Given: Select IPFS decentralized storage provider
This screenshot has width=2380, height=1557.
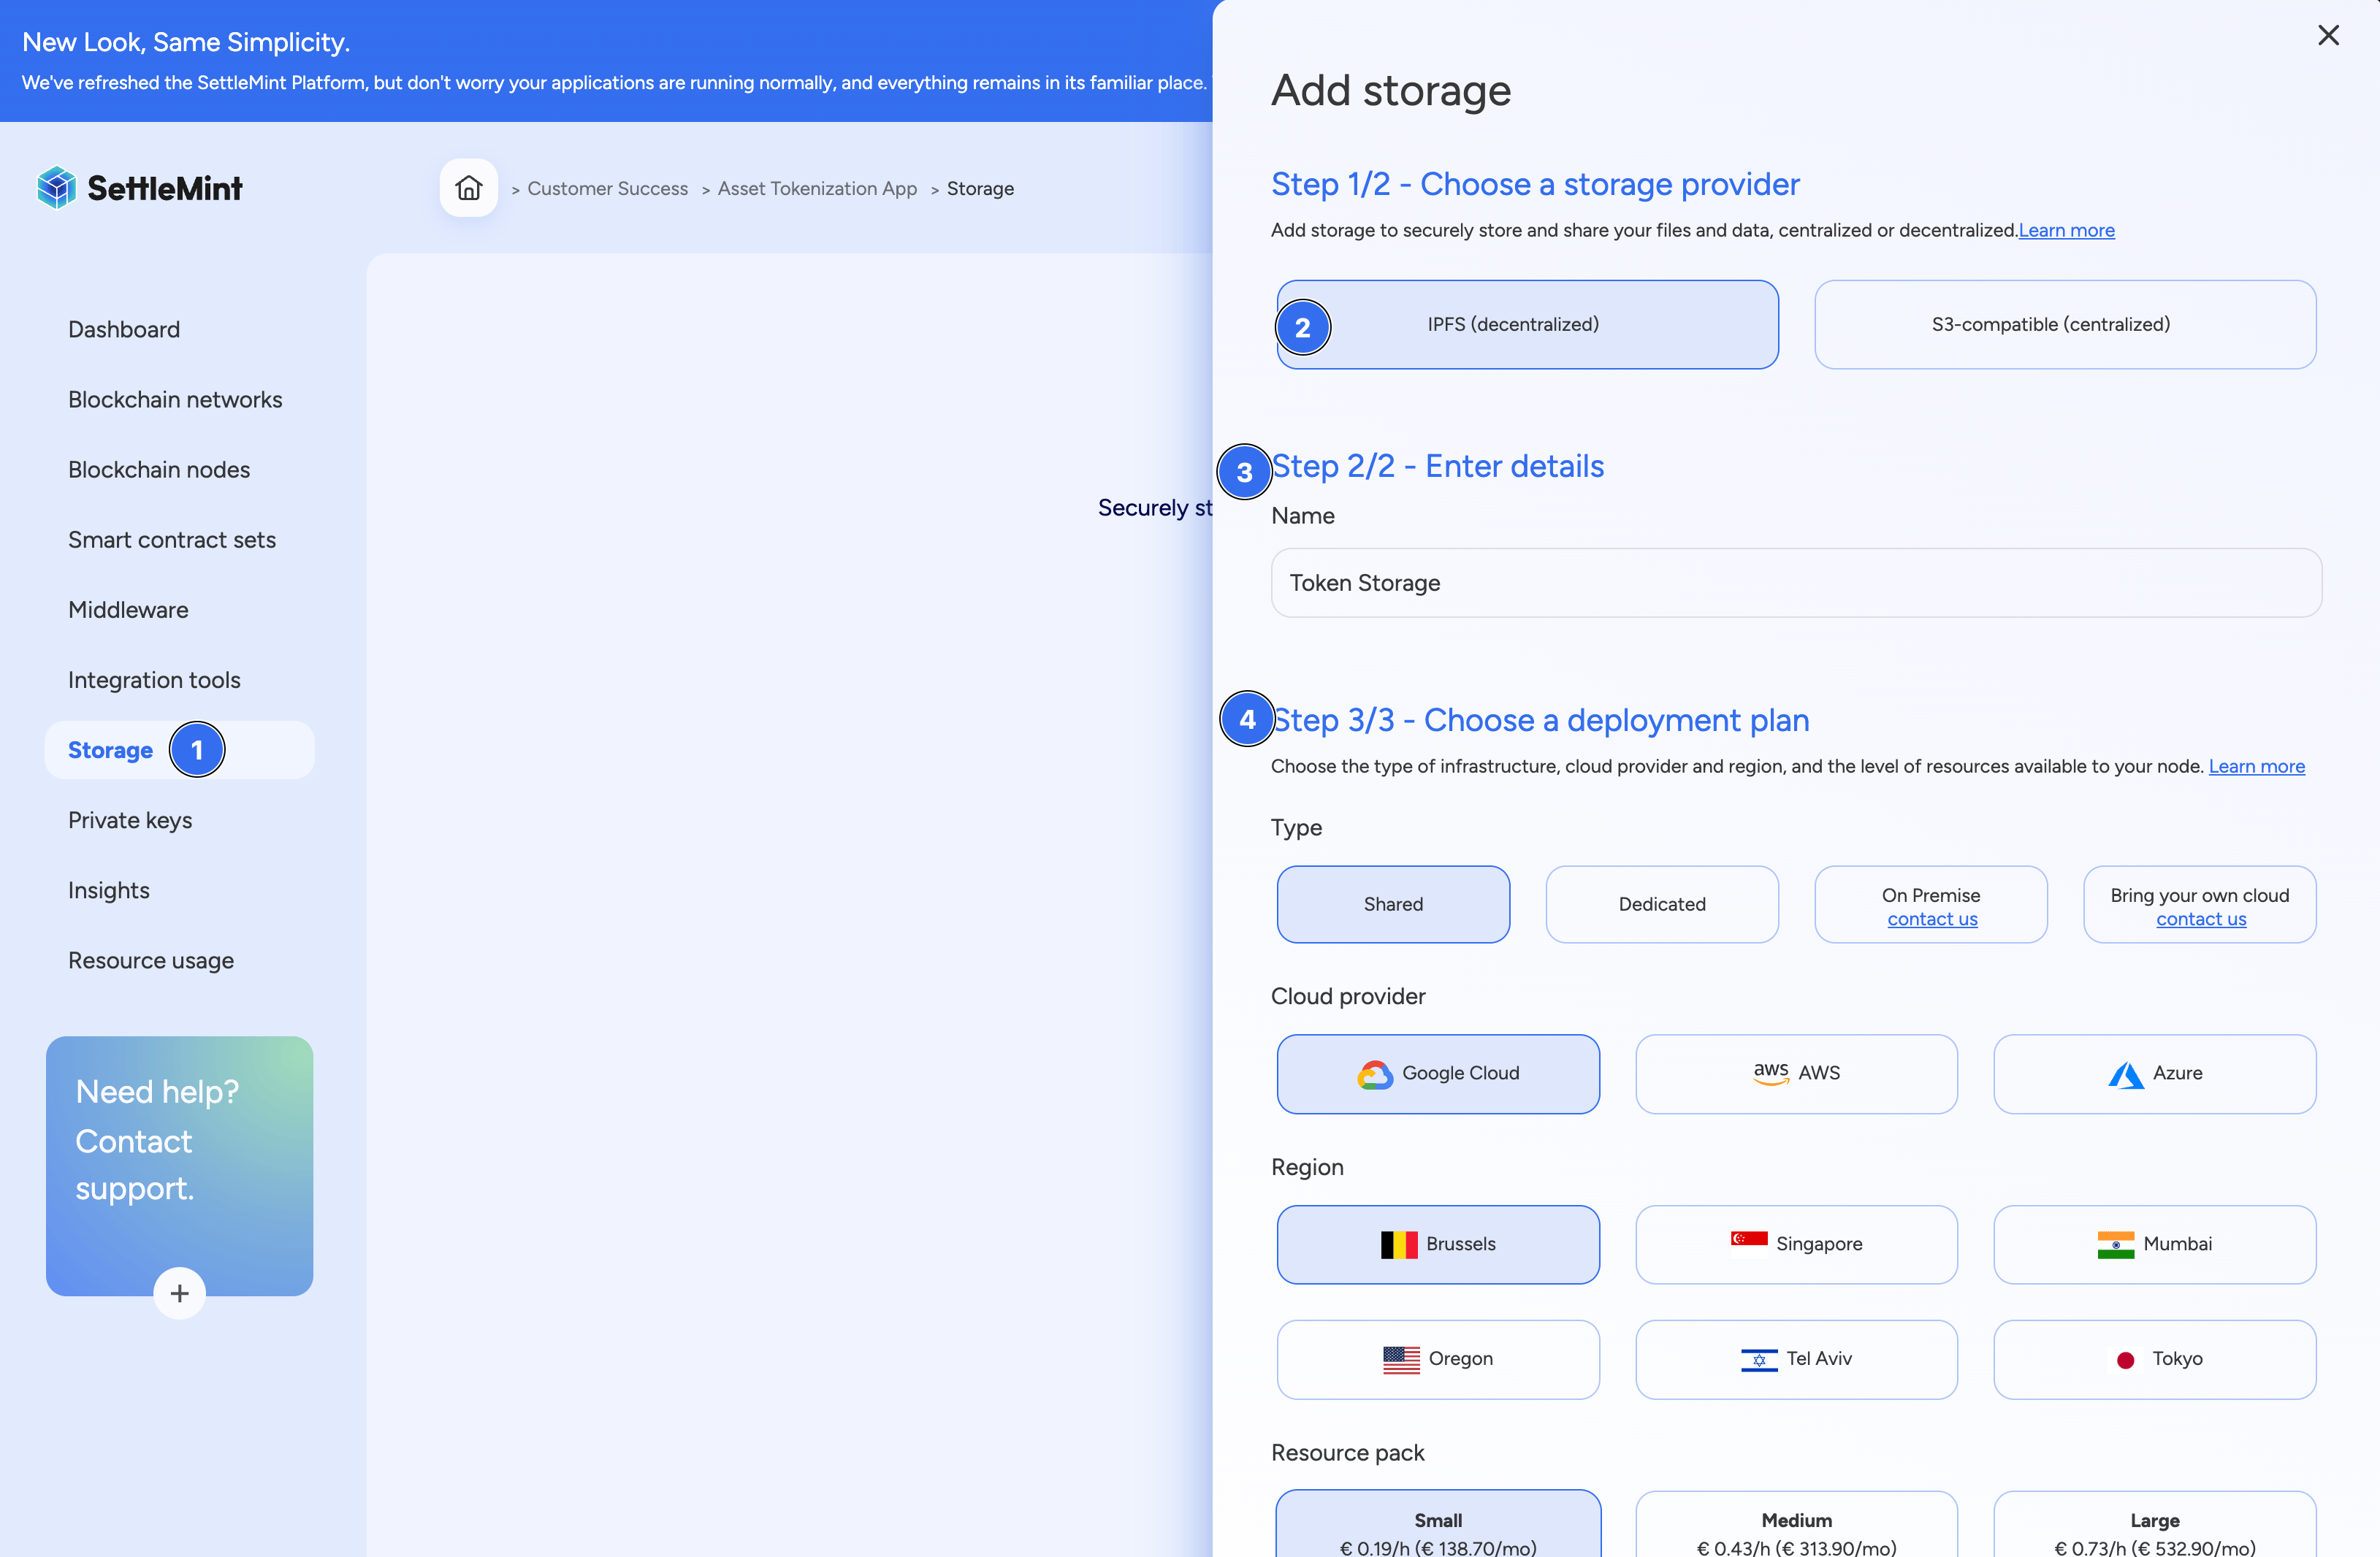Looking at the screenshot, I should [1526, 324].
